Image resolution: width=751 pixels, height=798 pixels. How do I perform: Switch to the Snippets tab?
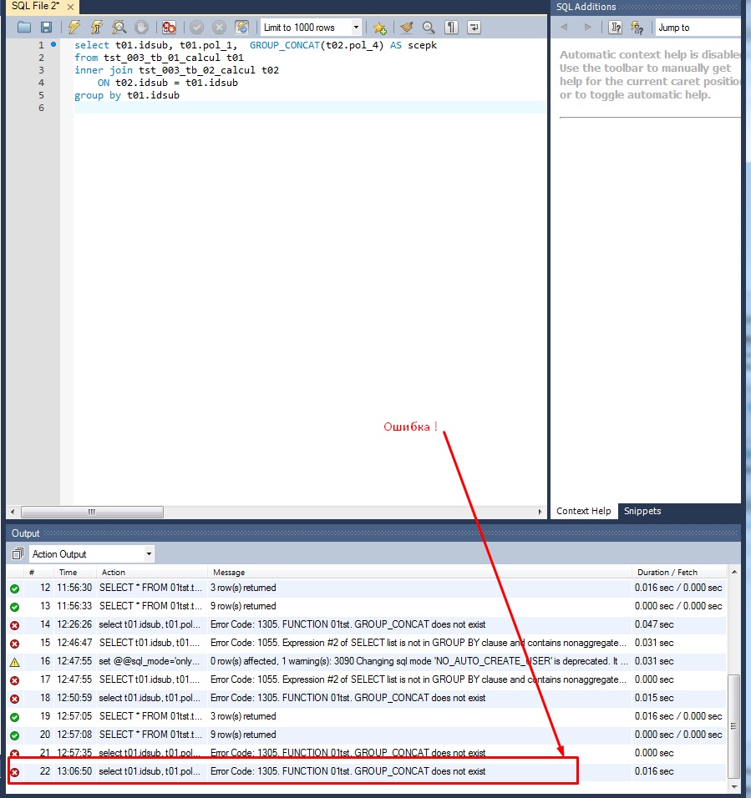(x=642, y=511)
